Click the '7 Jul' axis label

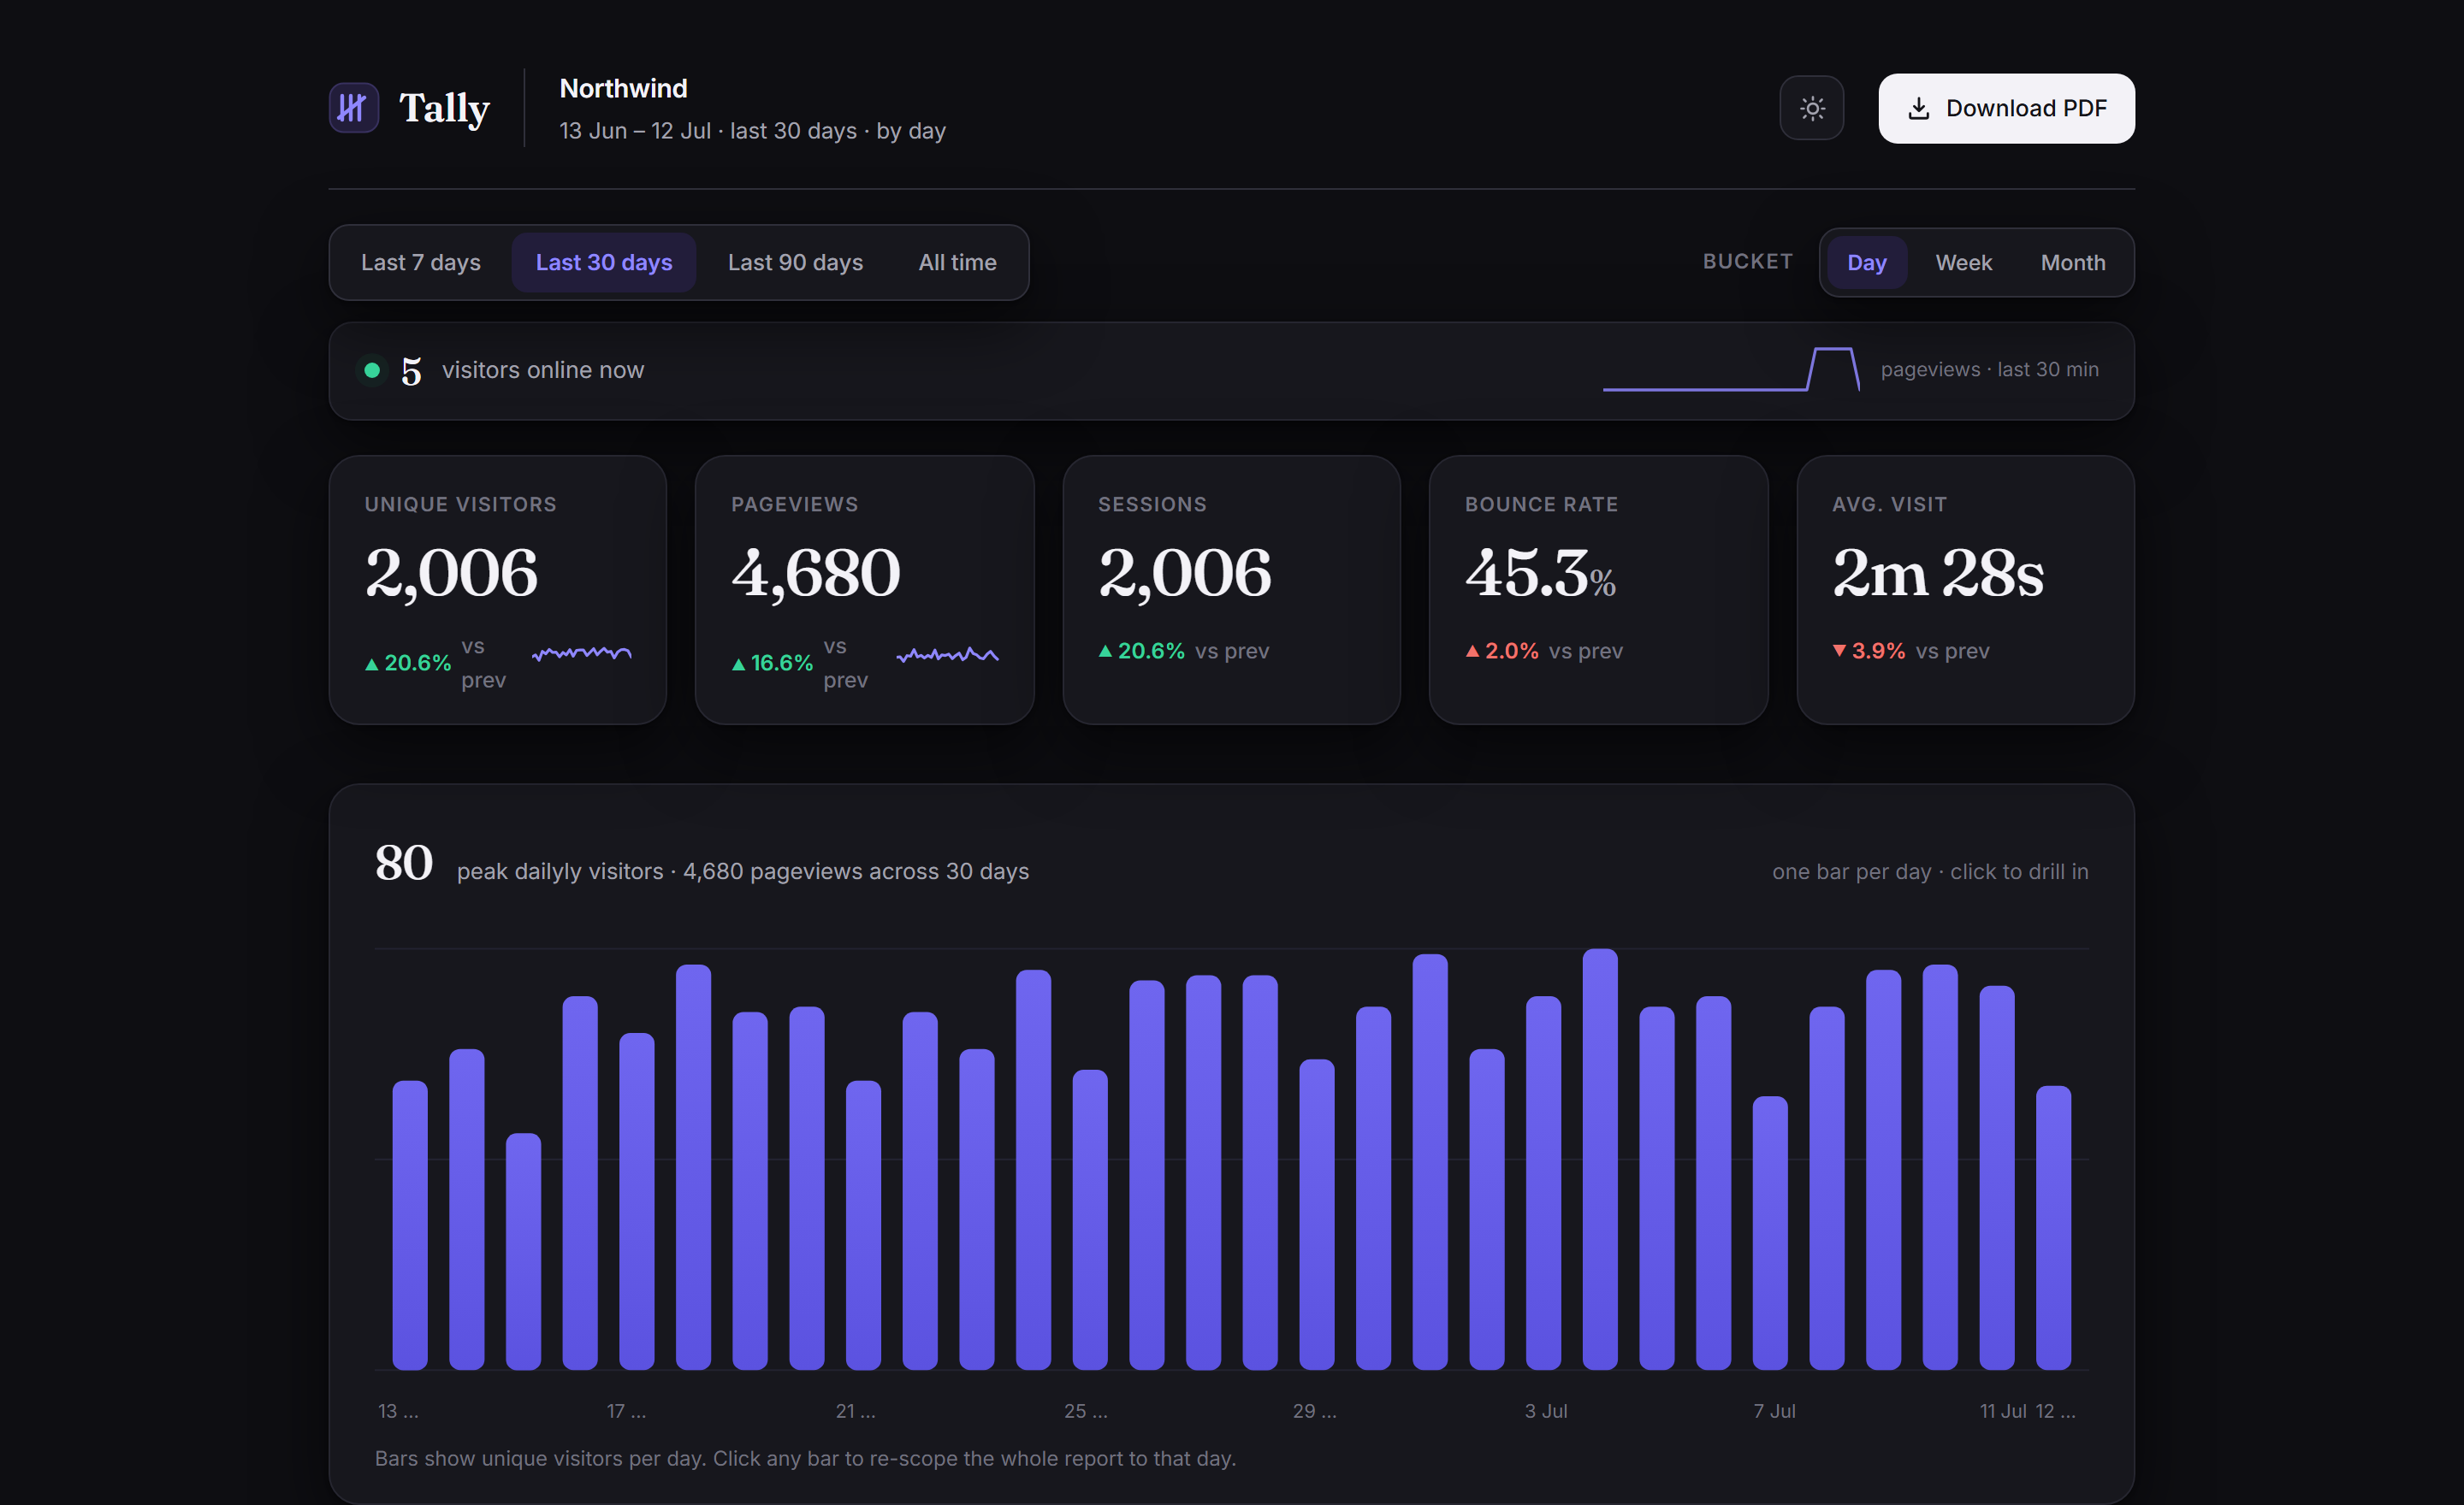pyautogui.click(x=1774, y=1410)
